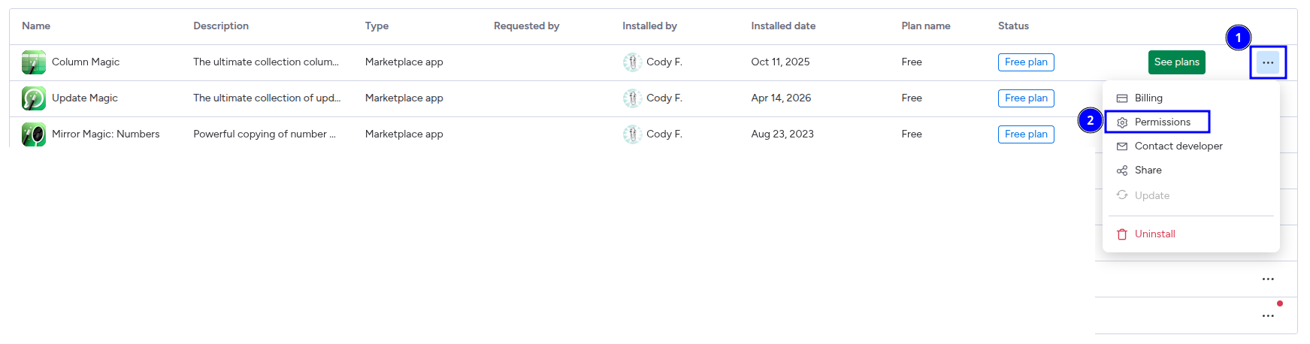Open the three-dots menu above the notification one
This screenshot has width=1310, height=344.
pyautogui.click(x=1268, y=279)
